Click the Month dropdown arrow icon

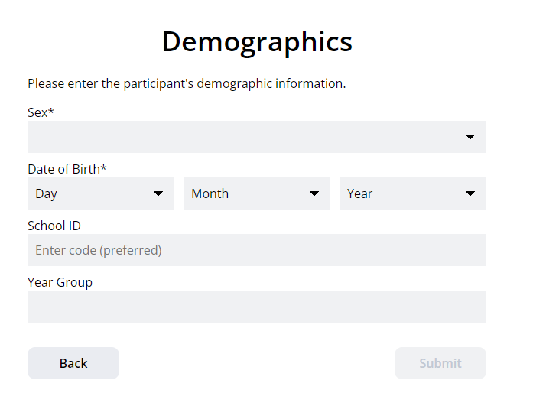pos(314,193)
